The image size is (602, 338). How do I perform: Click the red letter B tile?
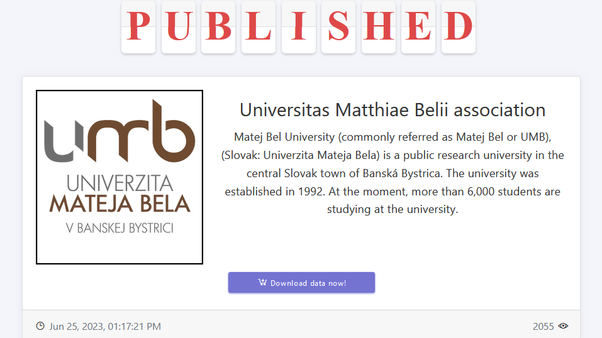coord(218,27)
